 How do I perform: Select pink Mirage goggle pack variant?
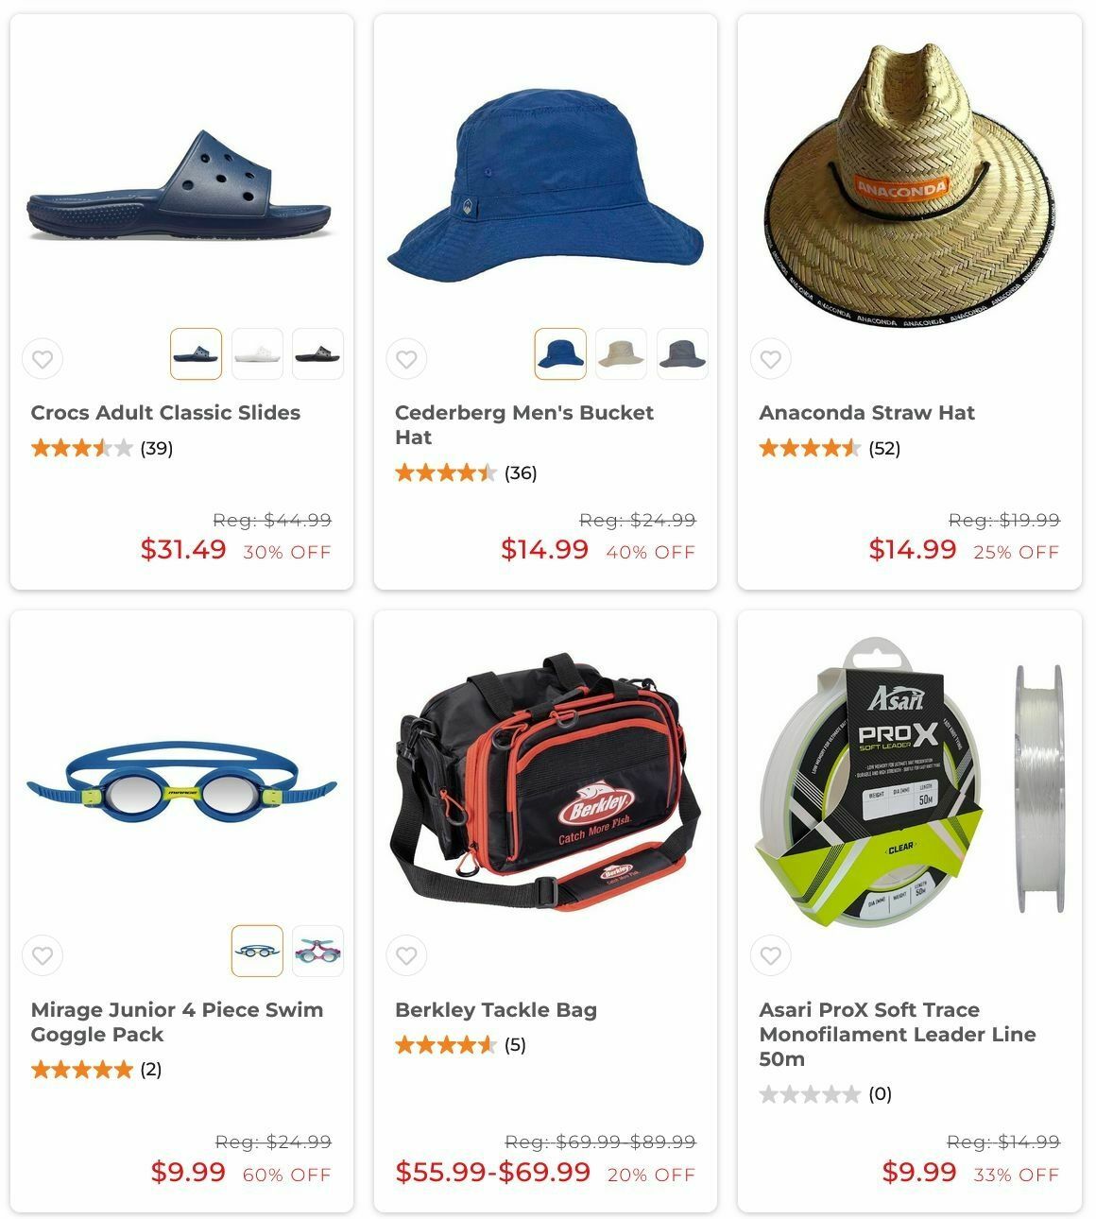coord(317,951)
